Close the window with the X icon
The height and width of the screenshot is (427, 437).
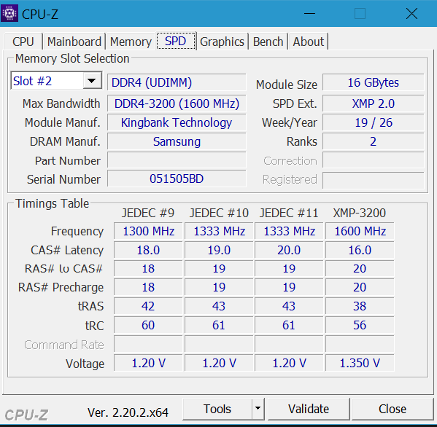coord(411,13)
